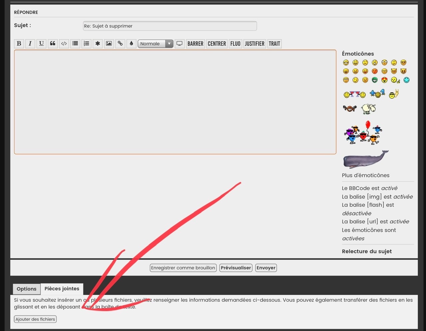Select the Pièces jointes tab
Image resolution: width=426 pixels, height=331 pixels.
[x=62, y=289]
